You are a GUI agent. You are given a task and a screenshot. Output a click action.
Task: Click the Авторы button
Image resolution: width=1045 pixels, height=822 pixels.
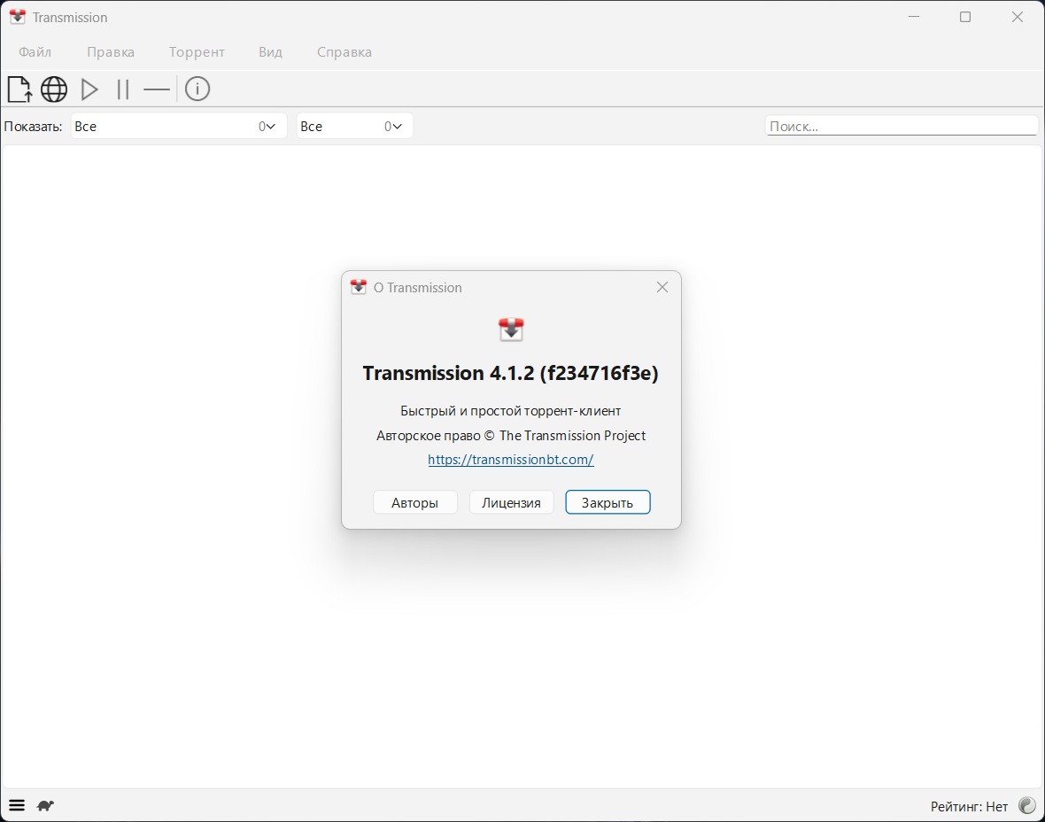point(414,502)
